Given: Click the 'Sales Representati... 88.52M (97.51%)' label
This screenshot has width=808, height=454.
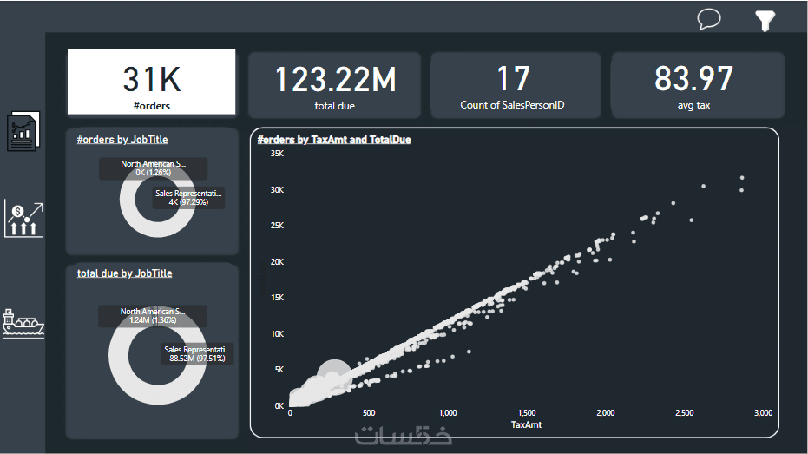Looking at the screenshot, I should [x=197, y=353].
